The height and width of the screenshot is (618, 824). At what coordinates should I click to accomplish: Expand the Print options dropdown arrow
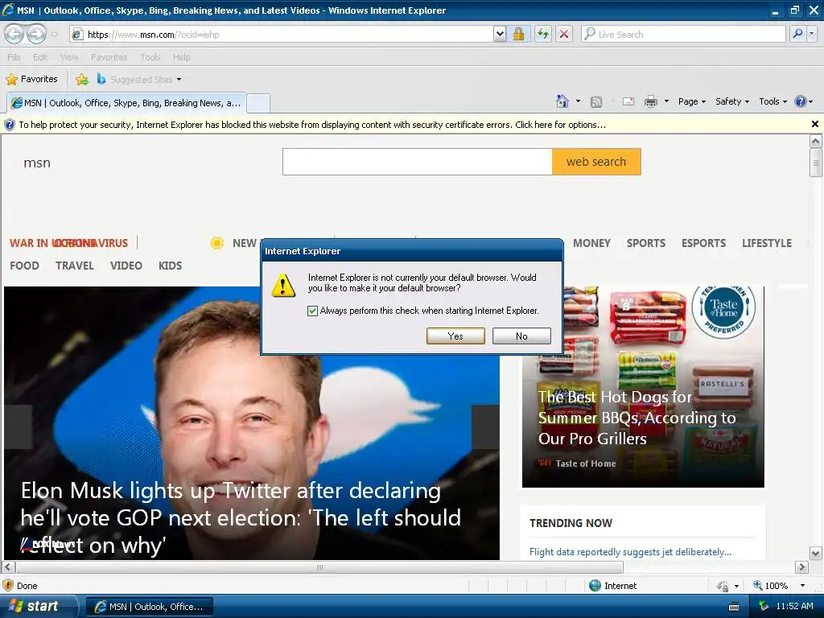666,101
